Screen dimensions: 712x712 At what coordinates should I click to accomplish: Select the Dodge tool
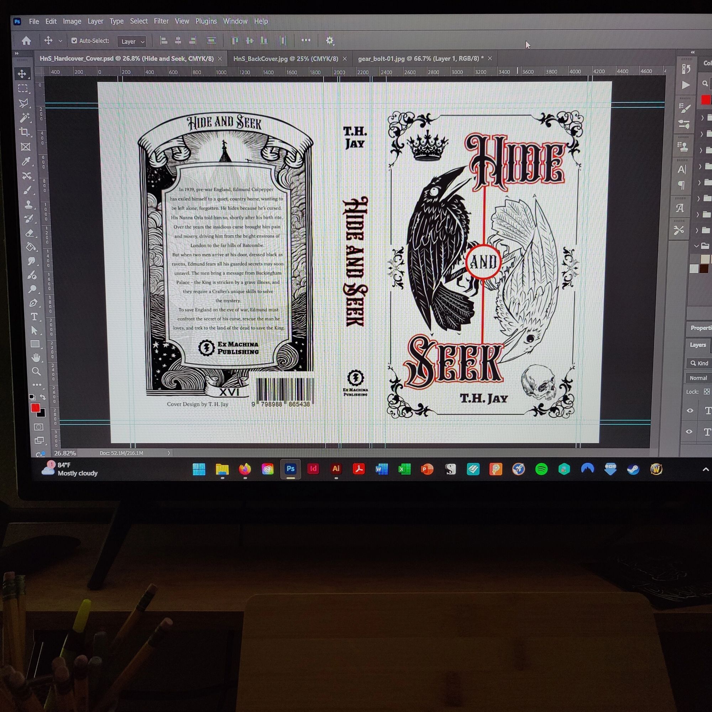[x=32, y=289]
